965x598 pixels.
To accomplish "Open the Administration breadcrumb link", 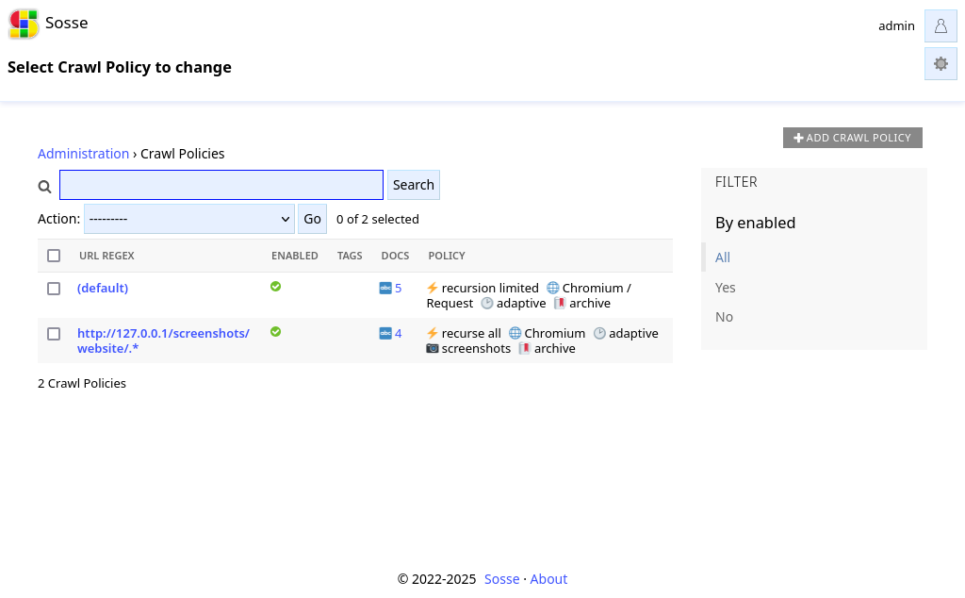I will point(83,154).
